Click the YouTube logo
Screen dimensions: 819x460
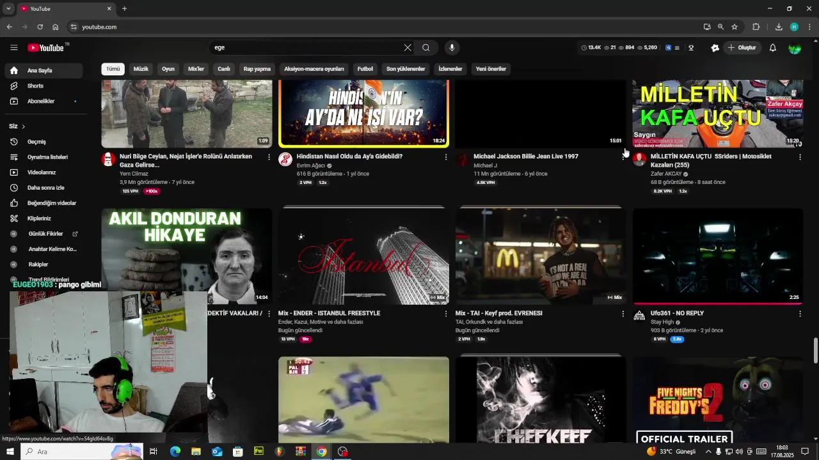[x=45, y=48]
